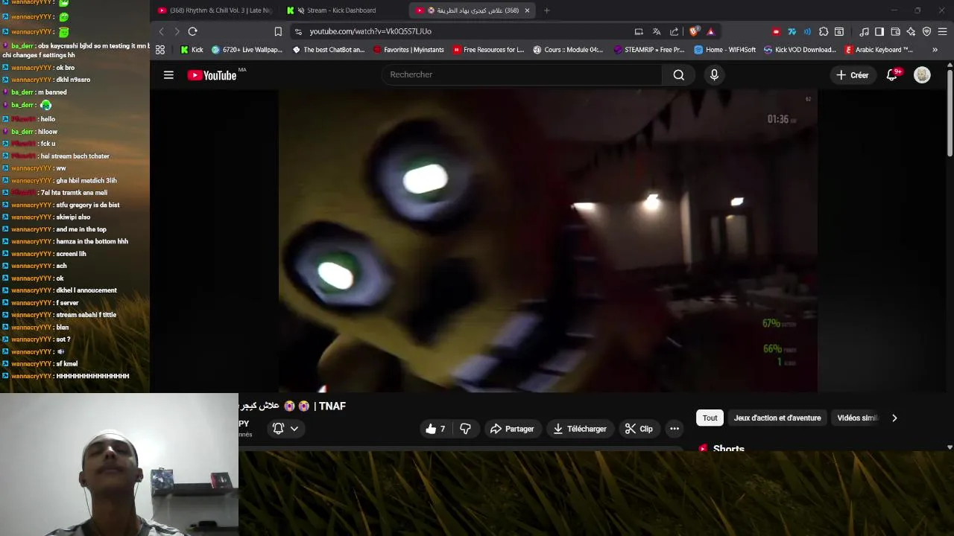Open the bookmarks bar apps grid icon
Image resolution: width=954 pixels, height=536 pixels.
[x=160, y=50]
